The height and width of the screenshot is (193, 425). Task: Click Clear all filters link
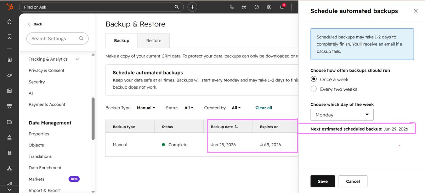264,108
